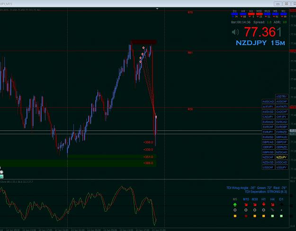Click the +388.0 profit label
296x231 pixels.
pos(148,163)
